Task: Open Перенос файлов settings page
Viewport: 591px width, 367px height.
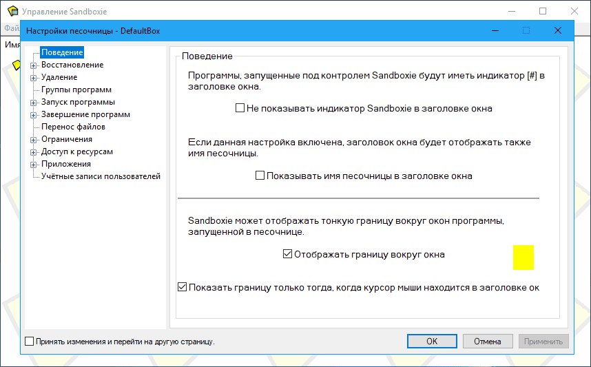Action: (x=73, y=127)
